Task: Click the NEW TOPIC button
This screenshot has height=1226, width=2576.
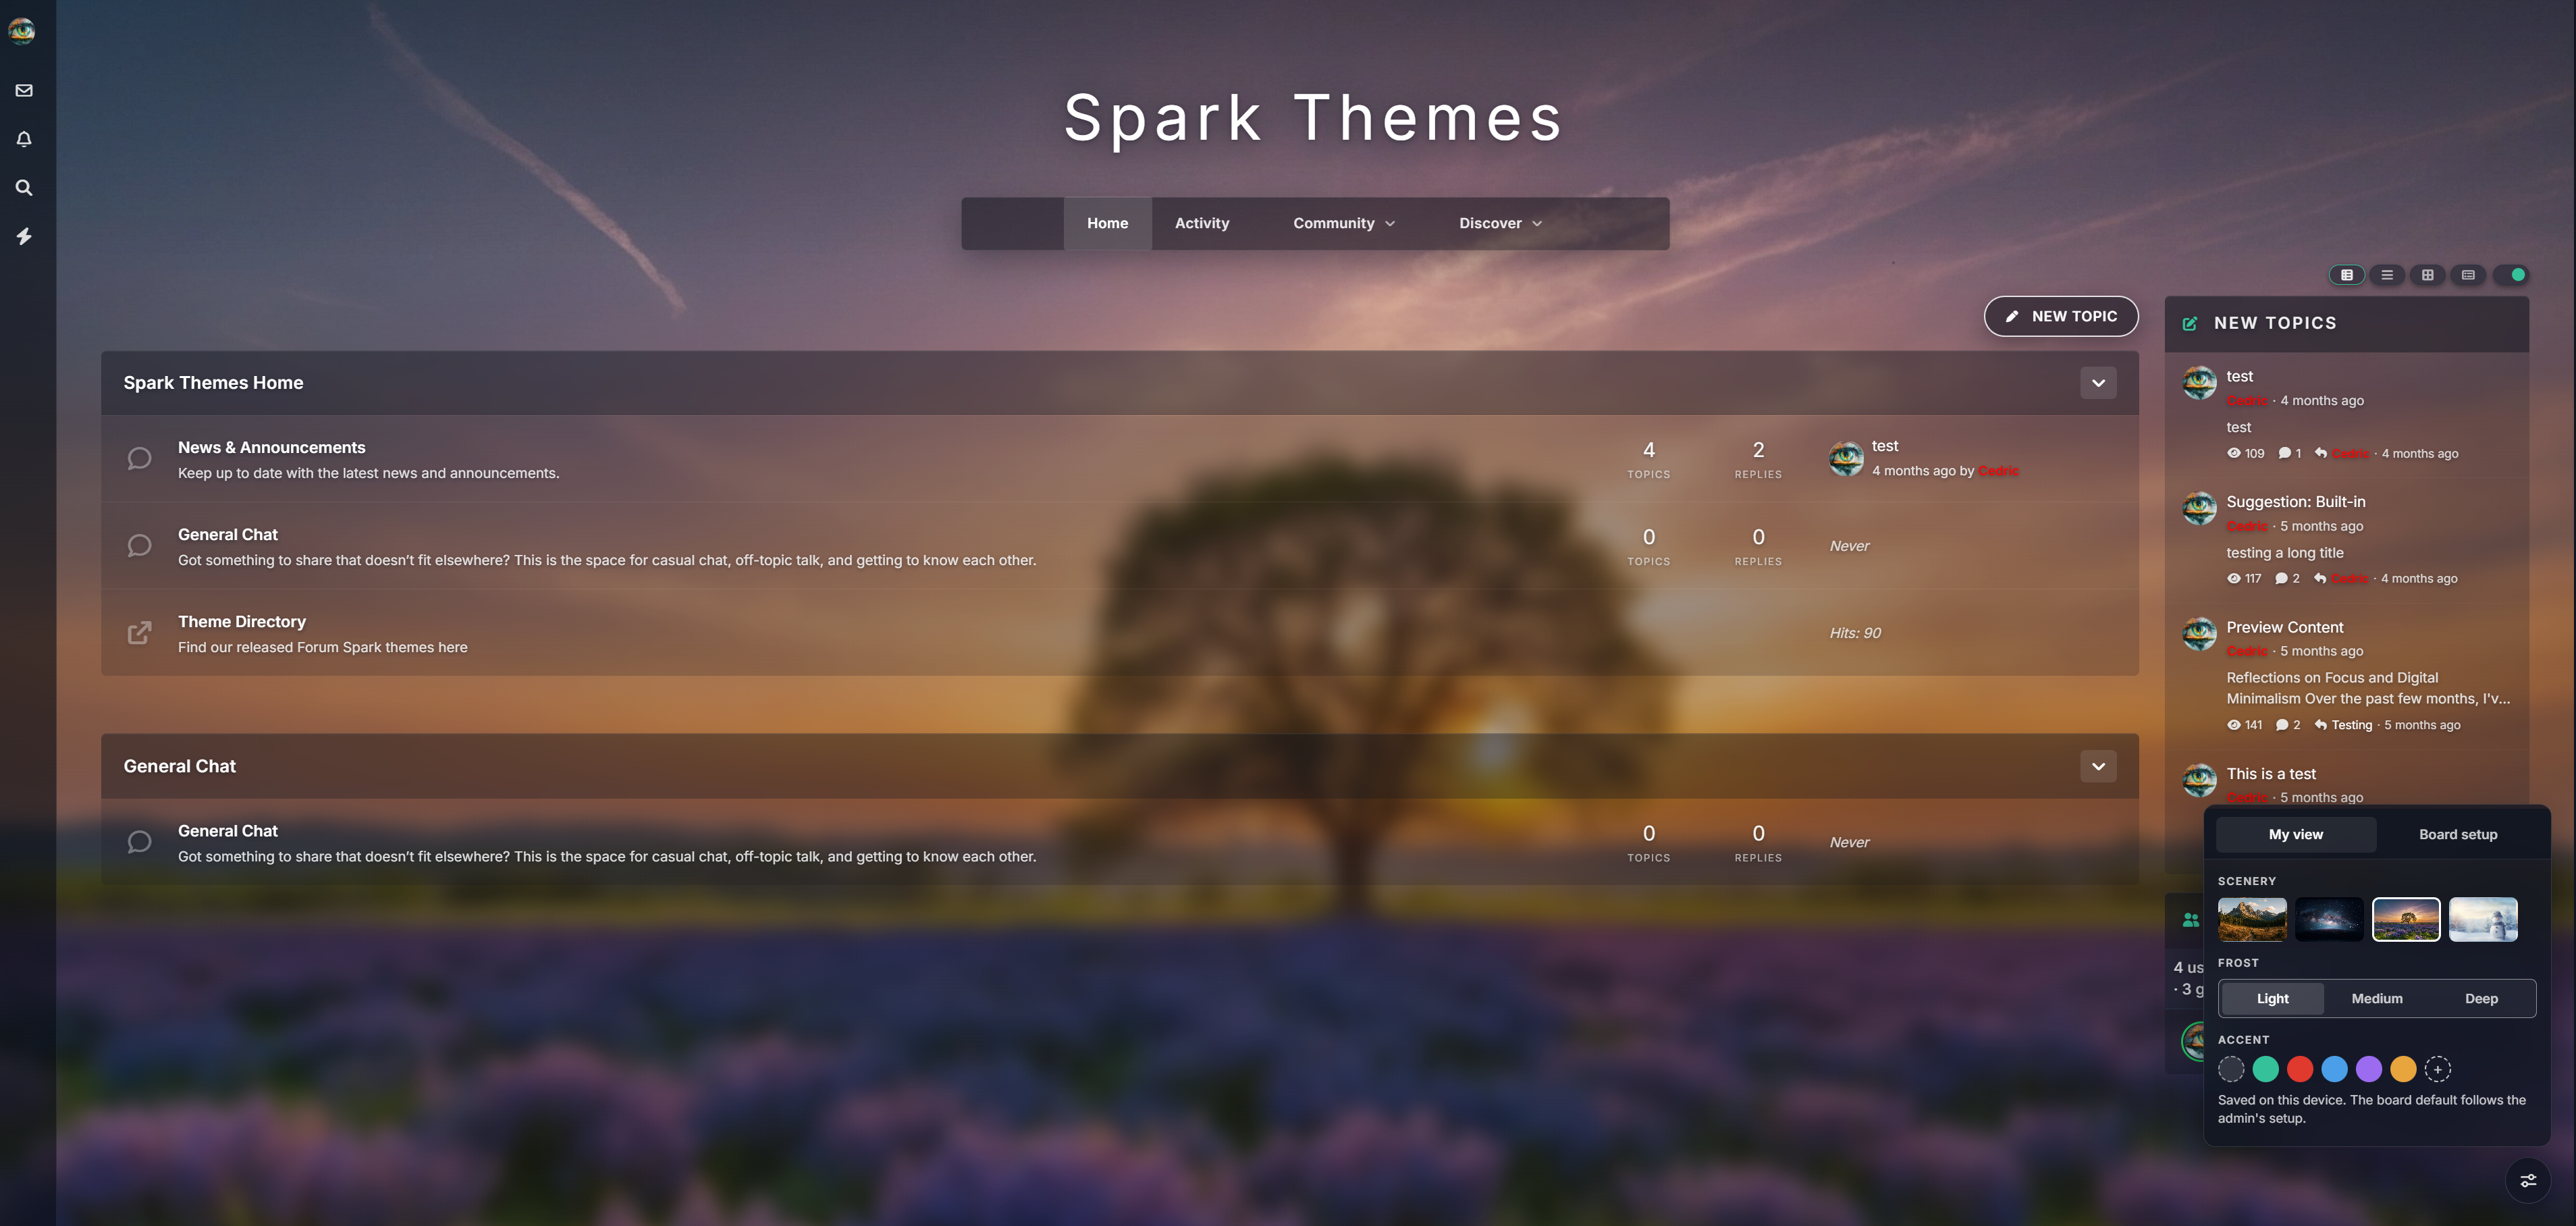Action: click(2061, 316)
